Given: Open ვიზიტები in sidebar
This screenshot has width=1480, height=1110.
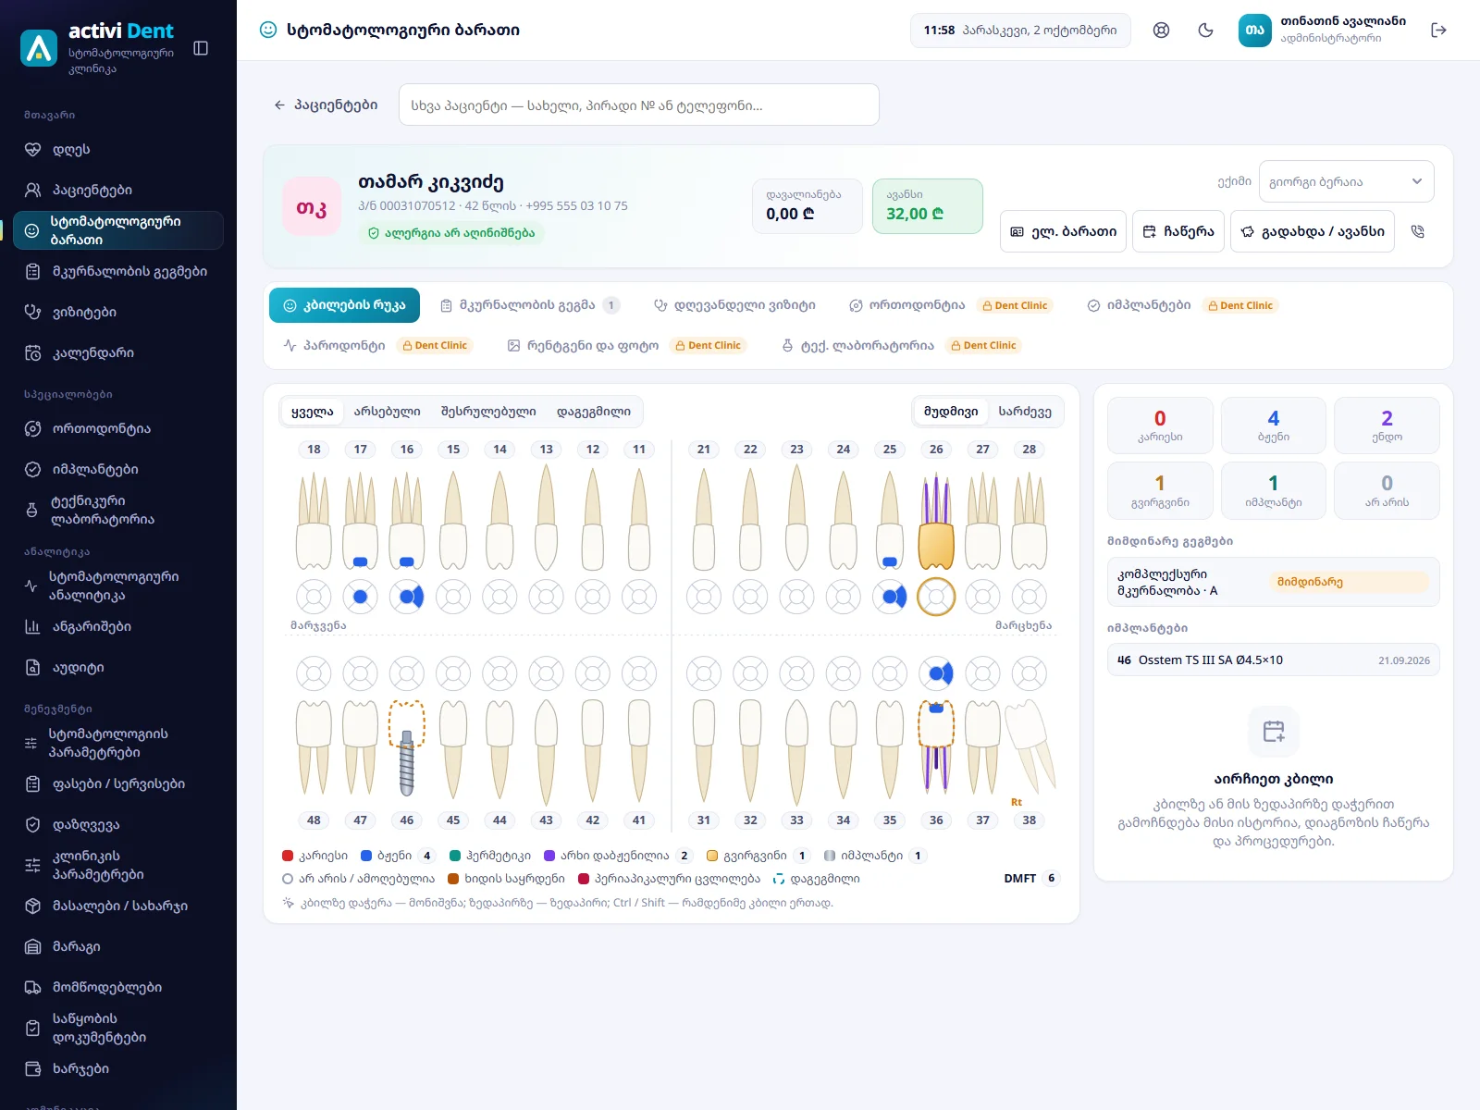Looking at the screenshot, I should pos(118,312).
